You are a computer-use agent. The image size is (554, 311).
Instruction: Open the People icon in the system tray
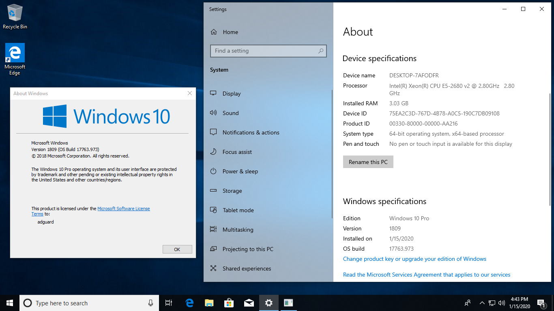tap(468, 303)
